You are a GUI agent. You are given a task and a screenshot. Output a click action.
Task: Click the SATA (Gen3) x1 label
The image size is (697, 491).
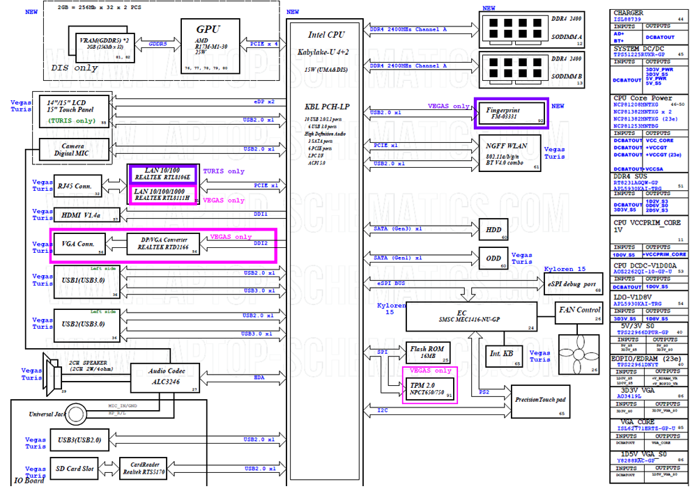[397, 229]
